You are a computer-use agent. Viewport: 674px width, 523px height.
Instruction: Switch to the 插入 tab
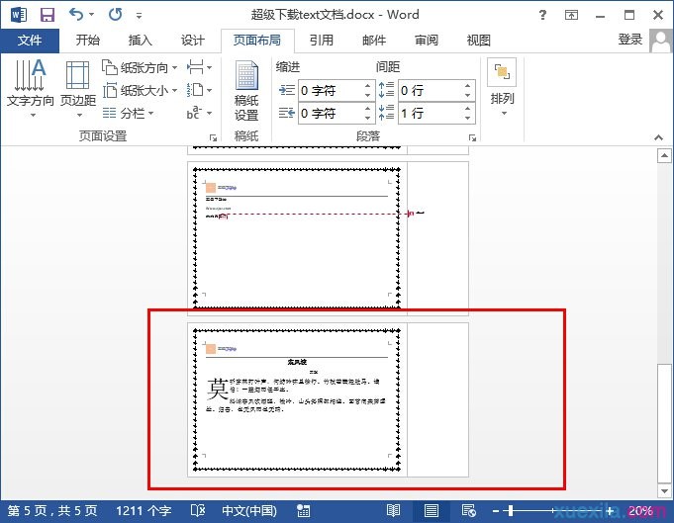coord(141,41)
